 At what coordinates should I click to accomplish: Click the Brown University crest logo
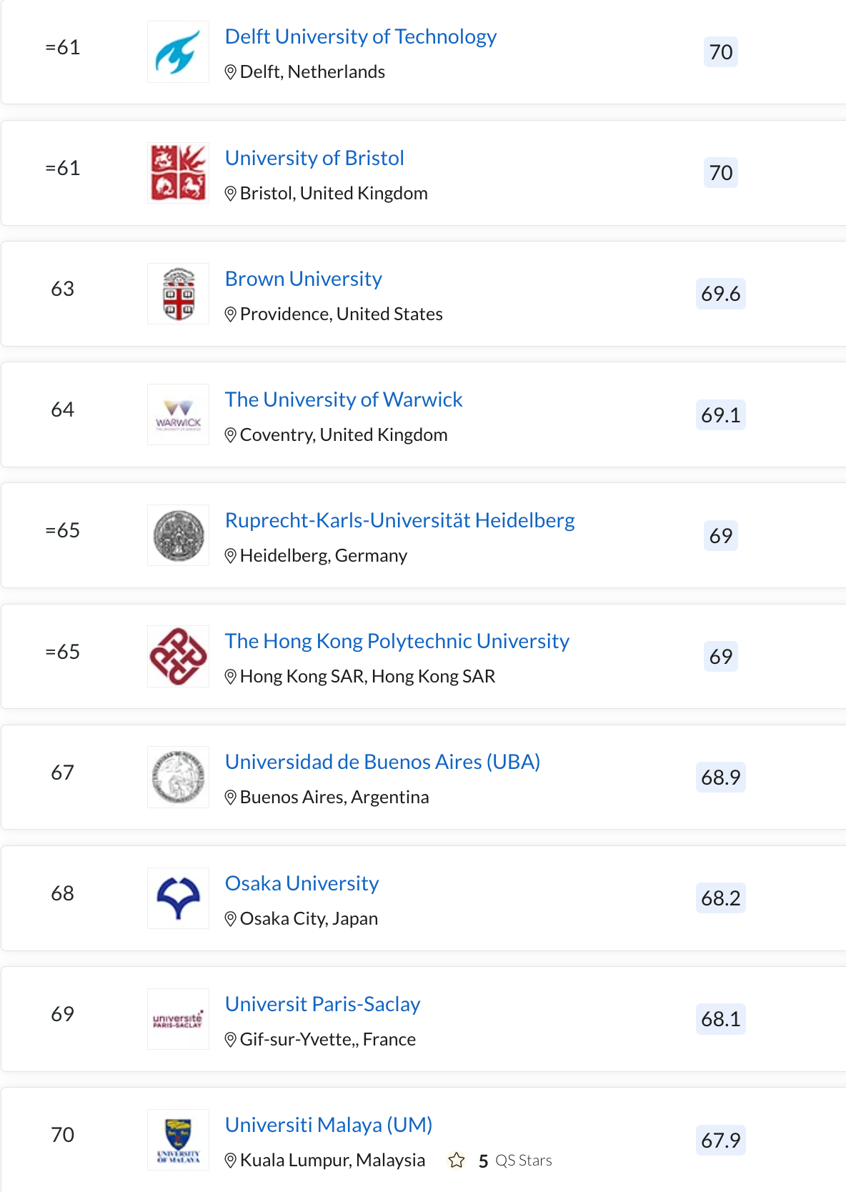point(178,294)
